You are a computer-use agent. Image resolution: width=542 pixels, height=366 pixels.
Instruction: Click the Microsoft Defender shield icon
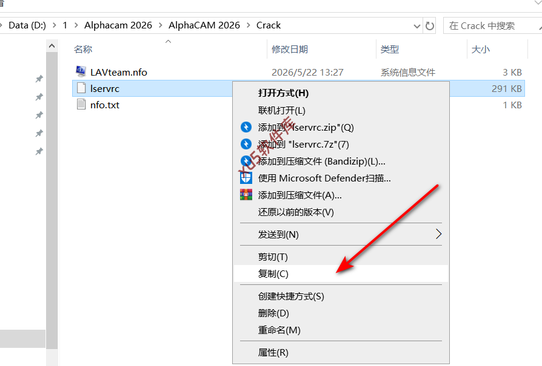point(246,178)
